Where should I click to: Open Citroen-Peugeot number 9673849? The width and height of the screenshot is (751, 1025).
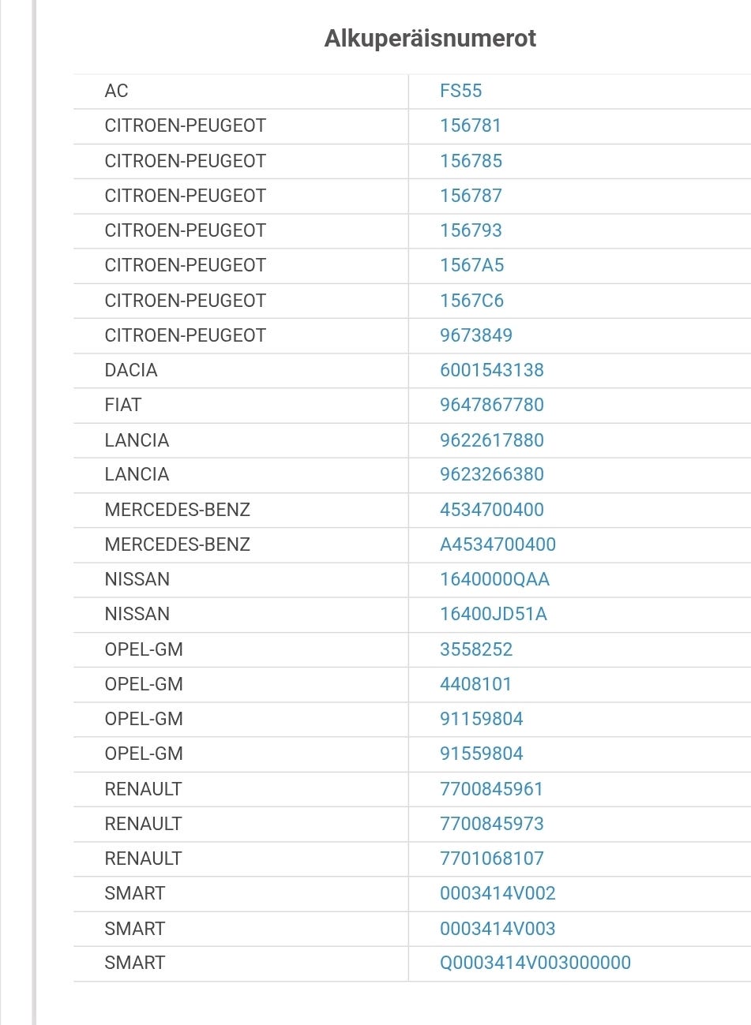pos(476,335)
